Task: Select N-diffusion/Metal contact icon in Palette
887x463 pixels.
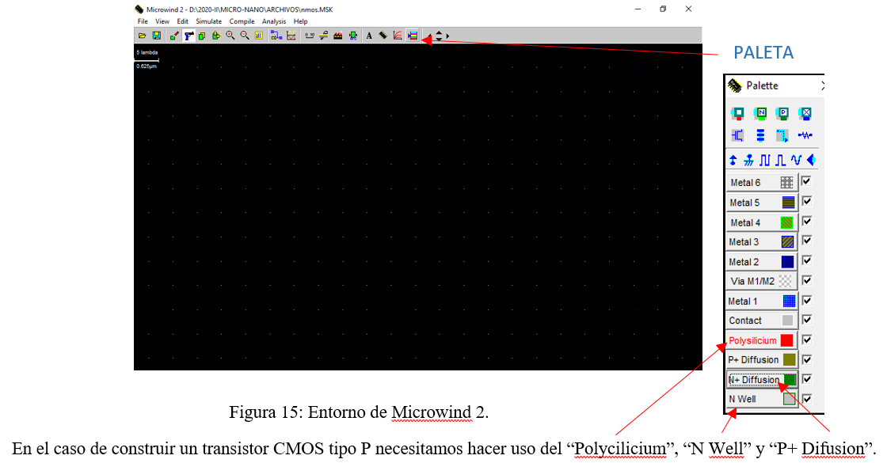Action: [x=761, y=114]
